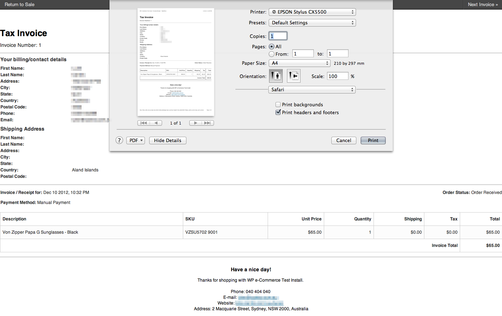Click Von Zipper Papa G Sunglasses - Black
Screen dimensions: 502x316
point(40,232)
